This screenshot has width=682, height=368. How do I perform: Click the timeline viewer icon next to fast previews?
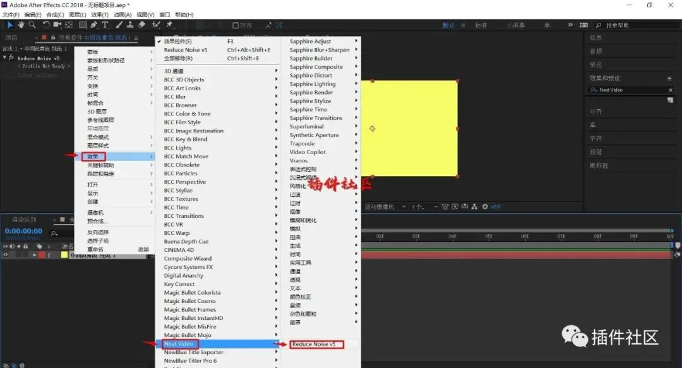465,206
